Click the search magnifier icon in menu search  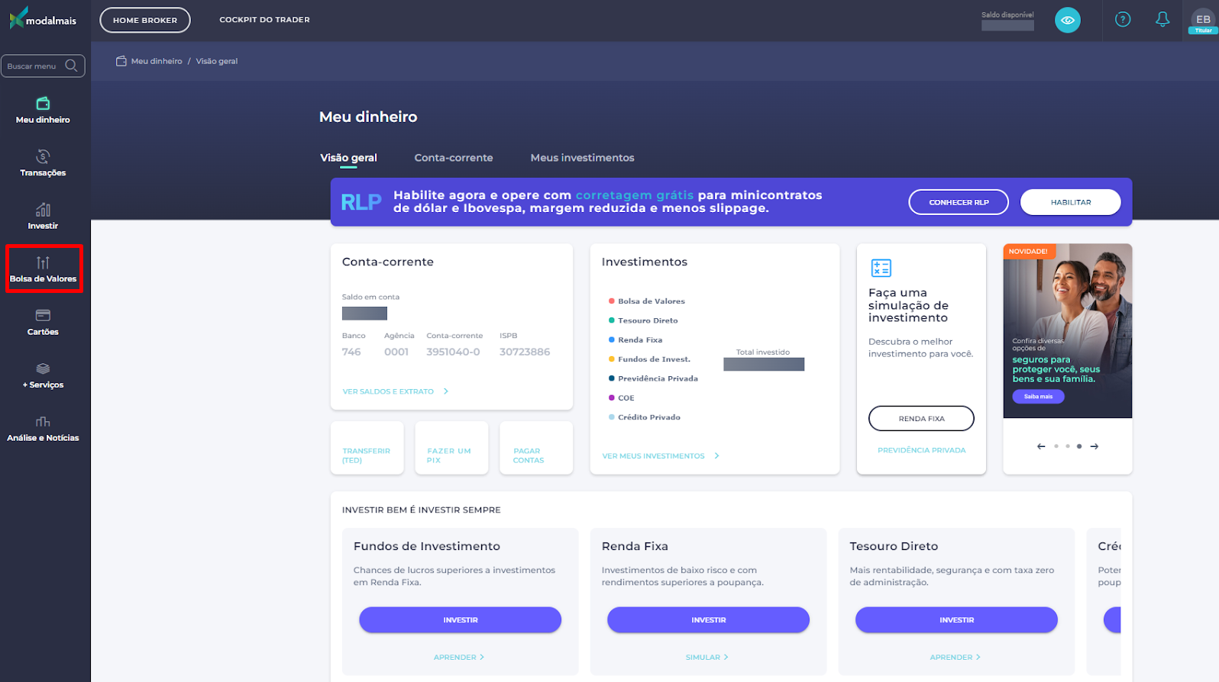71,66
